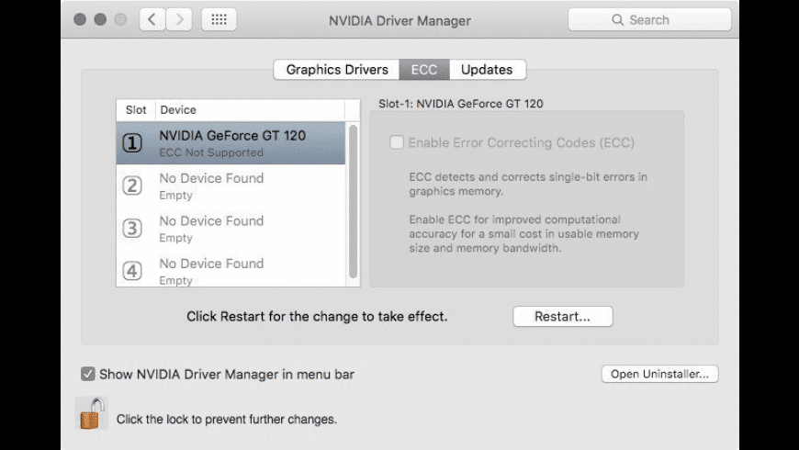
Task: Open the Updates tab
Action: click(x=487, y=69)
